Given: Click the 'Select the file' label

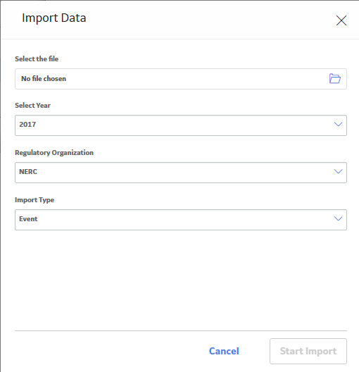Looking at the screenshot, I should (37, 59).
